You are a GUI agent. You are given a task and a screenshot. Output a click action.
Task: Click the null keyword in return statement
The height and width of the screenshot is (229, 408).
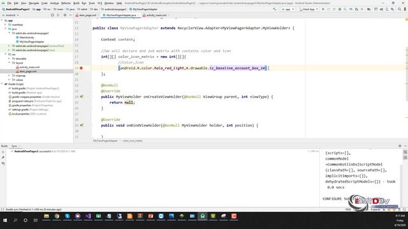[x=128, y=102]
